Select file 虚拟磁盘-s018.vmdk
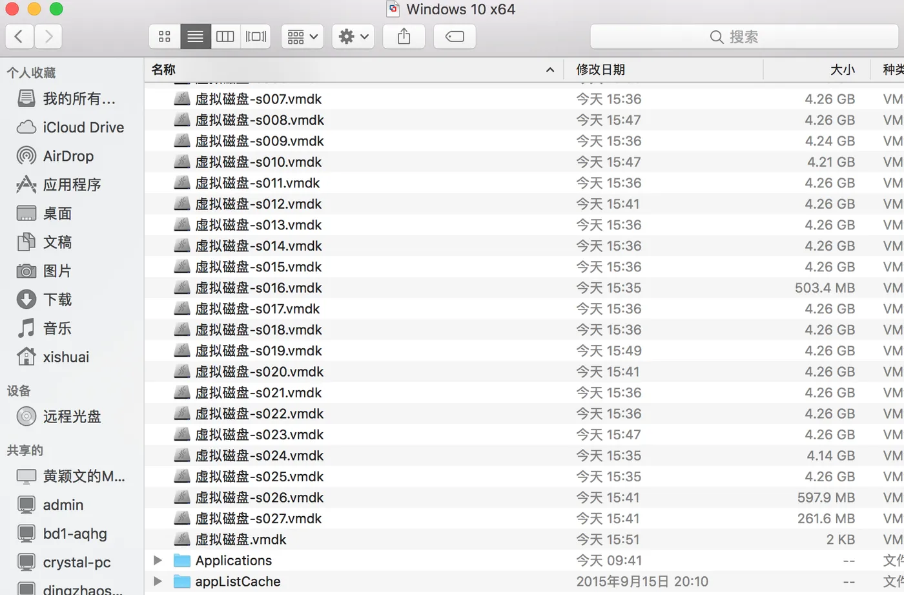Viewport: 904px width, 595px height. pyautogui.click(x=524, y=330)
